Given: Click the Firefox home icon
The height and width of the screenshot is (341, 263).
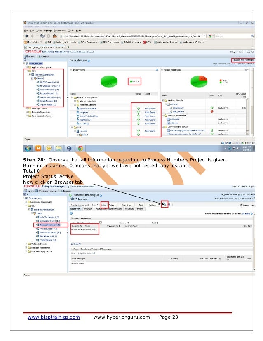Looking at the screenshot, I should pyautogui.click(x=55, y=36).
